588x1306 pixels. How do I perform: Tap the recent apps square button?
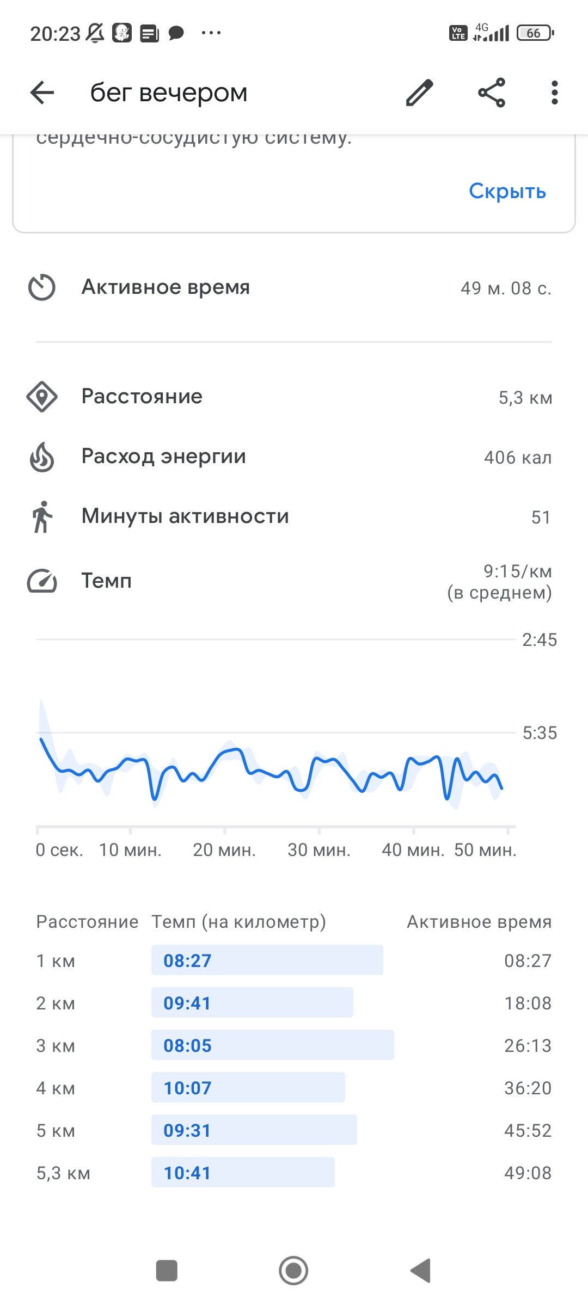pos(167,1271)
